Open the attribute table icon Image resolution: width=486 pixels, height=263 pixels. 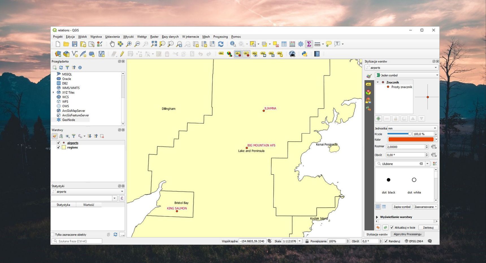pyautogui.click(x=284, y=44)
